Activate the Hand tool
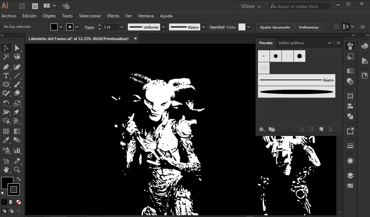 [x=6, y=170]
